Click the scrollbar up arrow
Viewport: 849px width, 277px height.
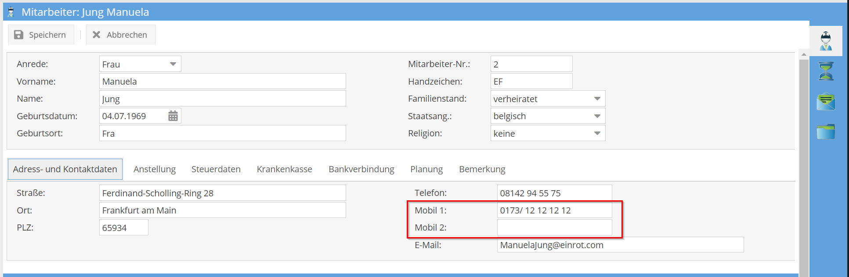pos(804,55)
